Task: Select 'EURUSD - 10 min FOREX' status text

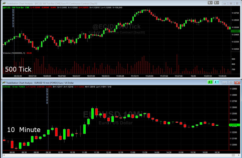Action: (x=14, y=87)
